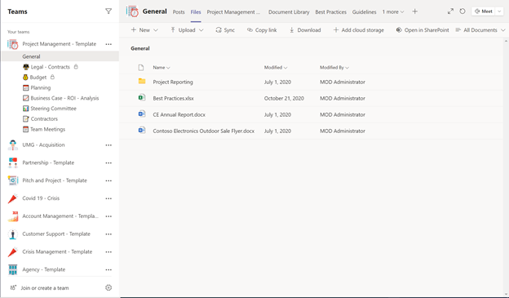The height and width of the screenshot is (298, 509).
Task: Click the Excel icon for Best Practices.xlsx
Action: [142, 97]
